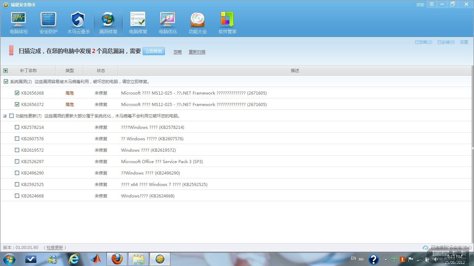This screenshot has width=474, height=266.
Task: Open 电脑优化 computer optimization module
Action: tap(168, 24)
